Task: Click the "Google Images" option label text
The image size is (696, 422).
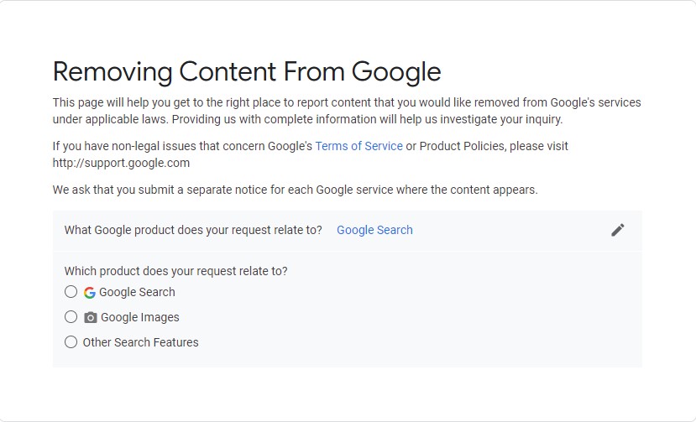Action: coord(139,318)
